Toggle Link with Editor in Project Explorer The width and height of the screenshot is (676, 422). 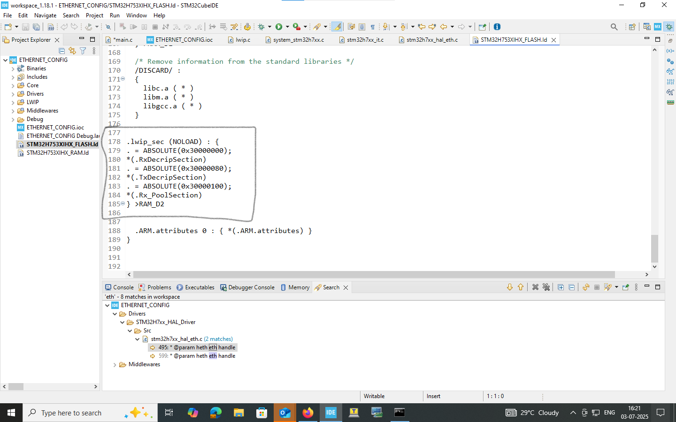tap(72, 51)
